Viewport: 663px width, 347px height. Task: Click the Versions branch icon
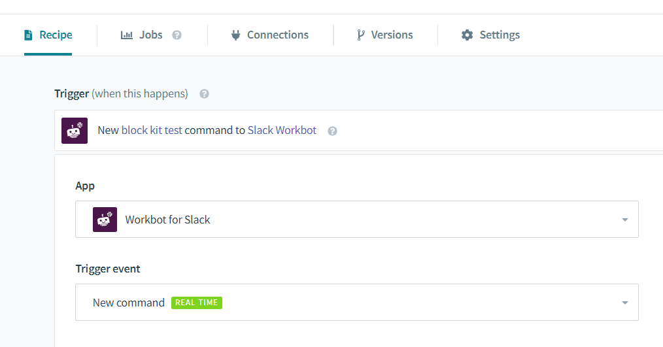[360, 35]
